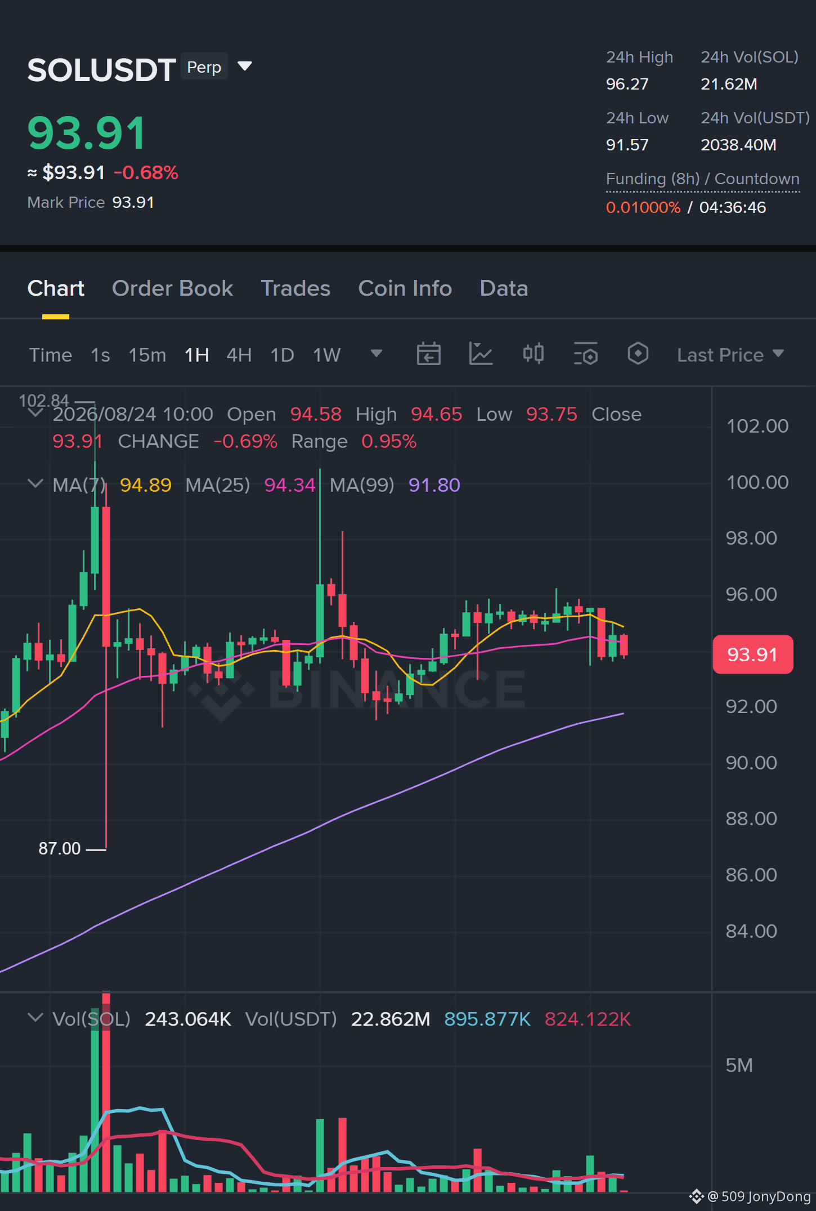Switch to the Chart tab
This screenshot has height=1211, width=816.
(x=56, y=288)
